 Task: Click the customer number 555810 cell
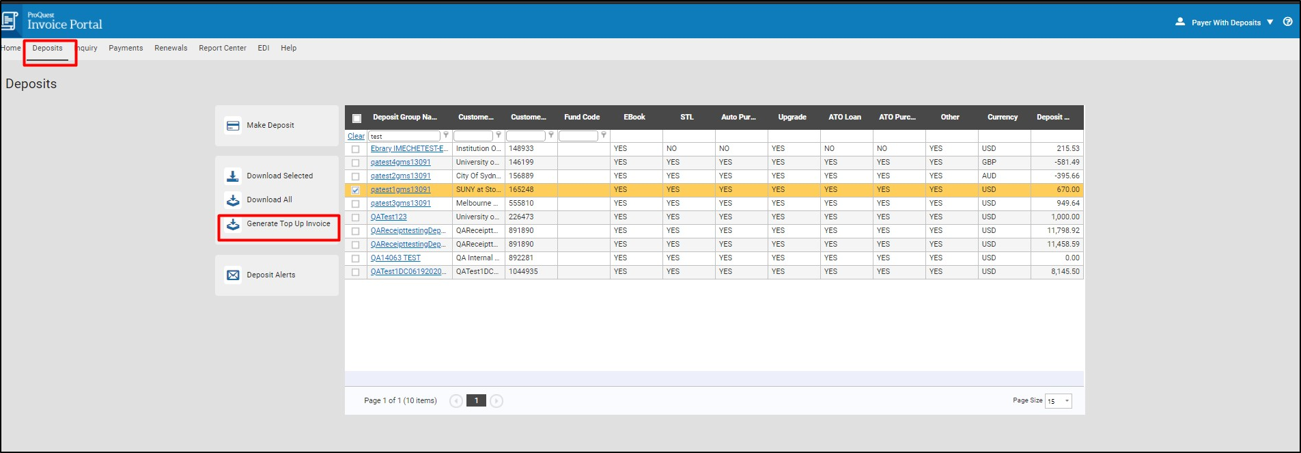531,204
